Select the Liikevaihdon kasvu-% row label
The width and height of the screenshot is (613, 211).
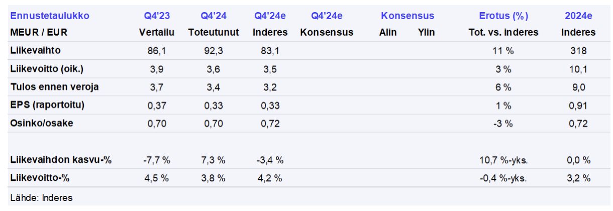[x=61, y=160]
